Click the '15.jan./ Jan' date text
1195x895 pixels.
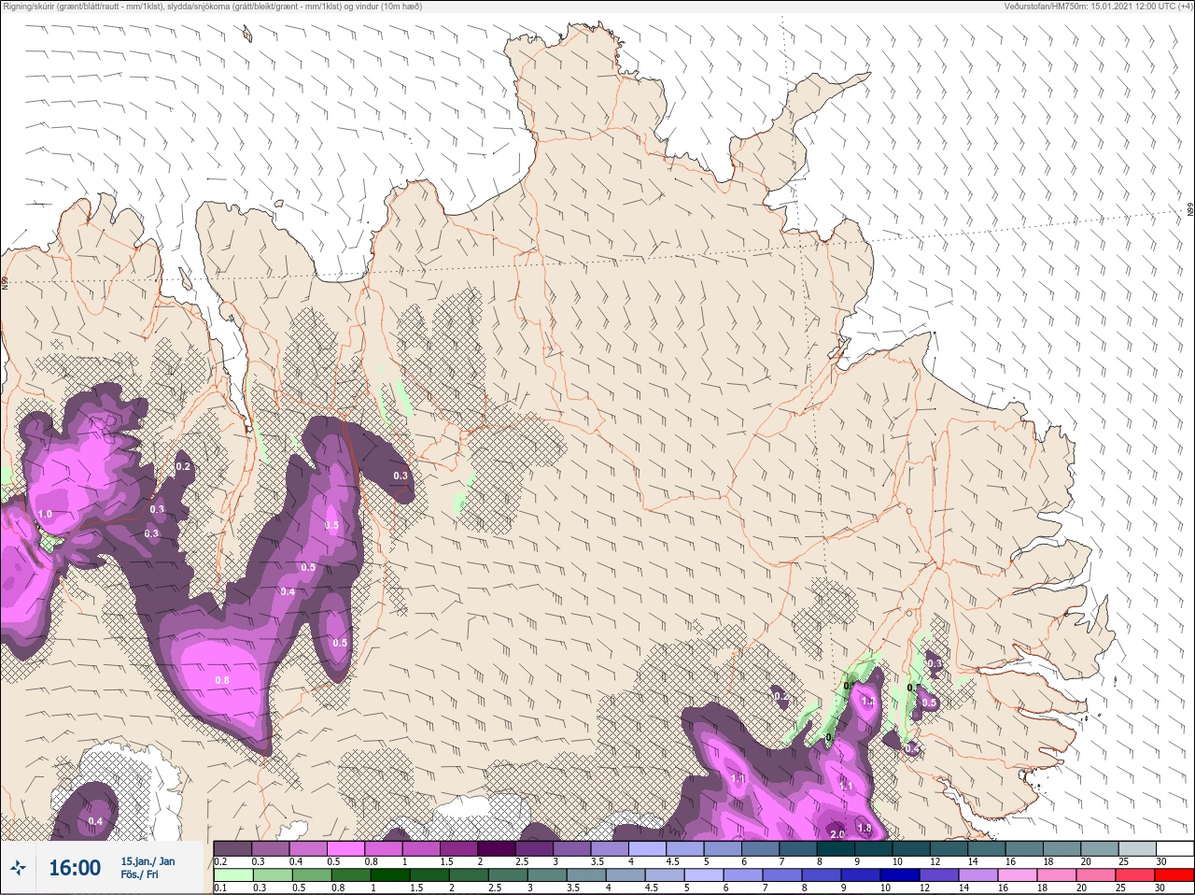click(148, 861)
